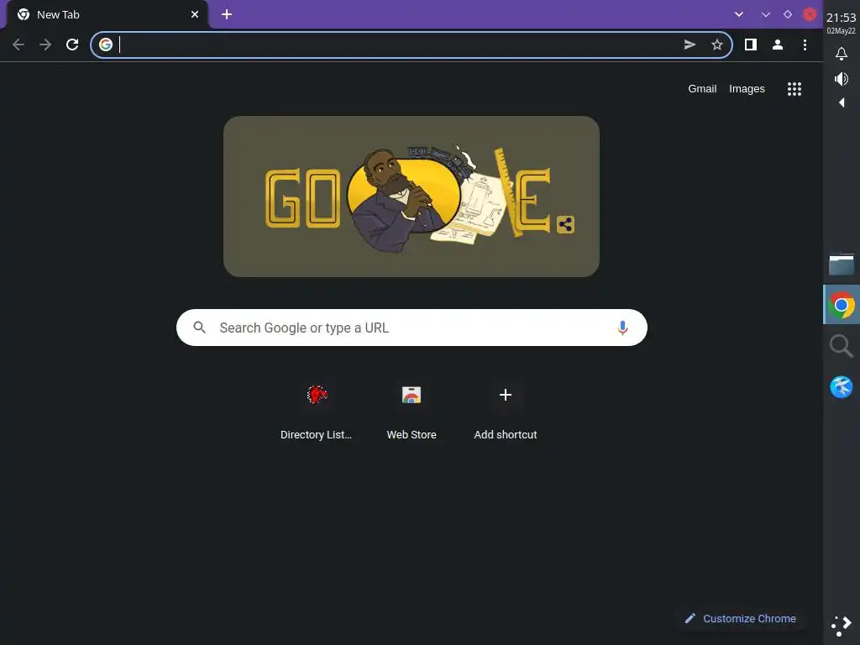This screenshot has height=645, width=860.
Task: Open the magnifier search launcher in dock
Action: click(842, 346)
